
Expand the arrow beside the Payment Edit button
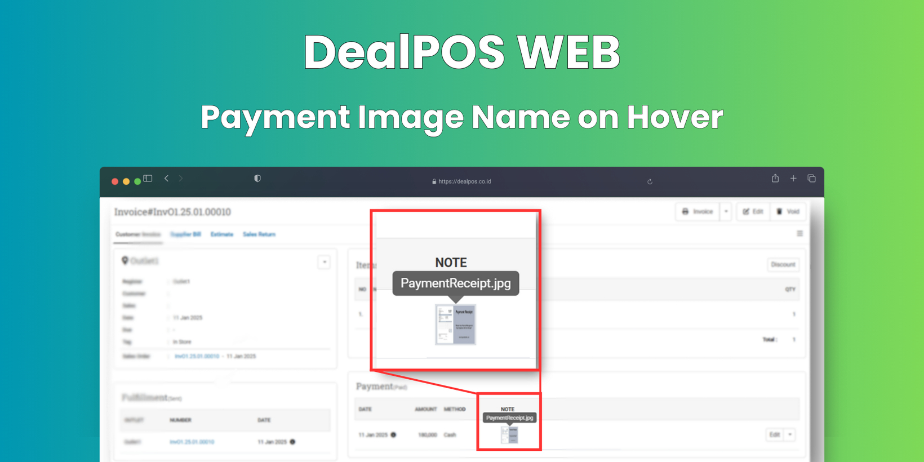tap(790, 435)
